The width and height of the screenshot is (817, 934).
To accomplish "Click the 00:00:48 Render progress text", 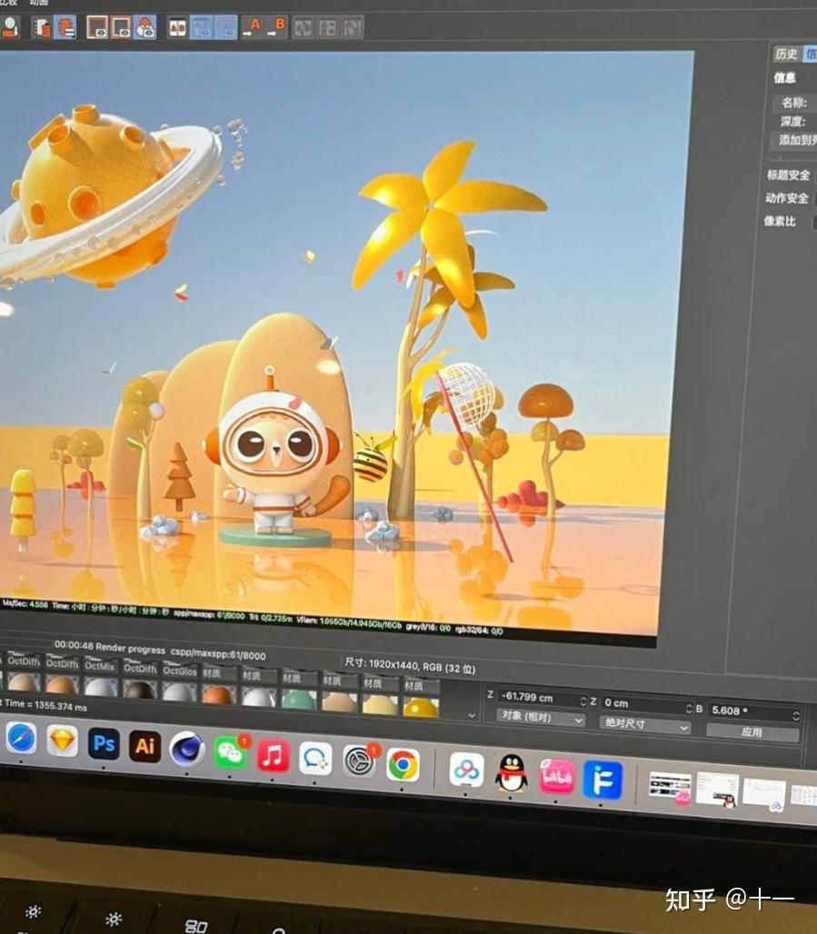I will [x=110, y=647].
